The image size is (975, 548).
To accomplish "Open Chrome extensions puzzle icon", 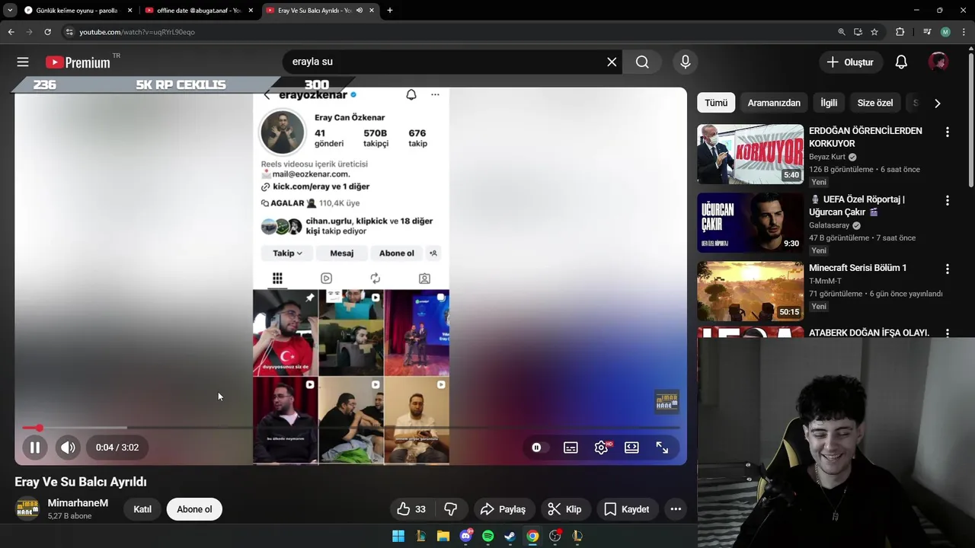I will (x=900, y=32).
